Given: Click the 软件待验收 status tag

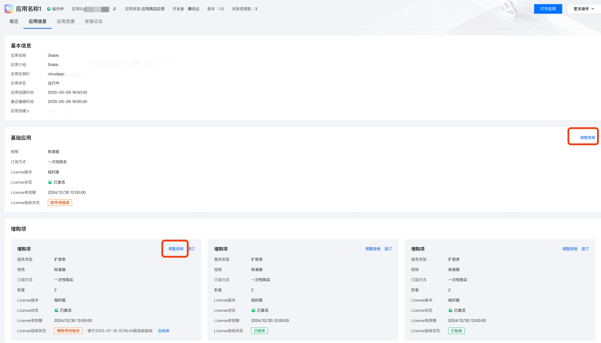Looking at the screenshot, I should 60,203.
